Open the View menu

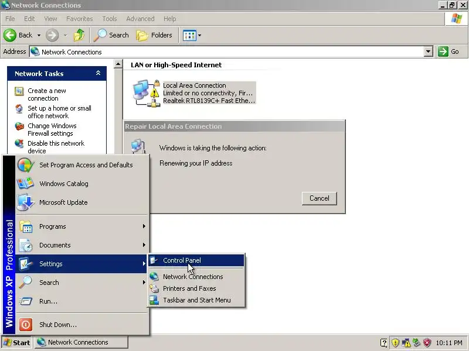point(50,19)
